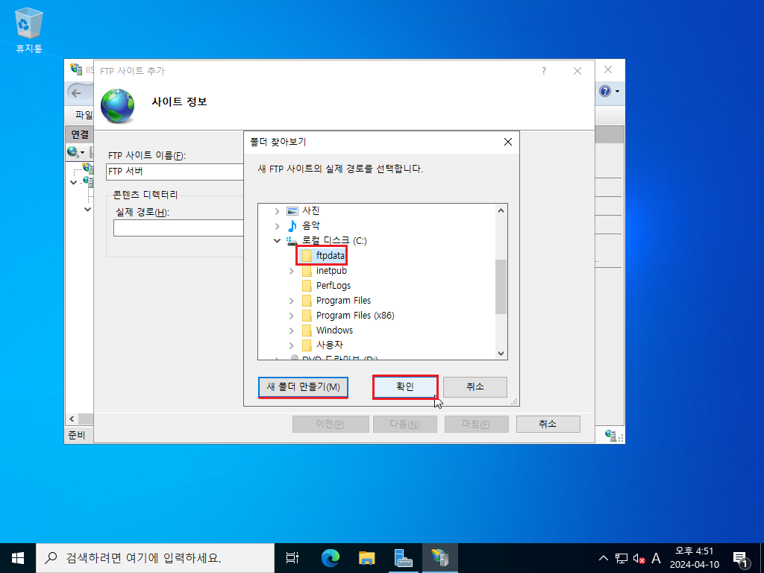This screenshot has height=573, width=764.
Task: Select the Program Files folder
Action: click(x=336, y=300)
